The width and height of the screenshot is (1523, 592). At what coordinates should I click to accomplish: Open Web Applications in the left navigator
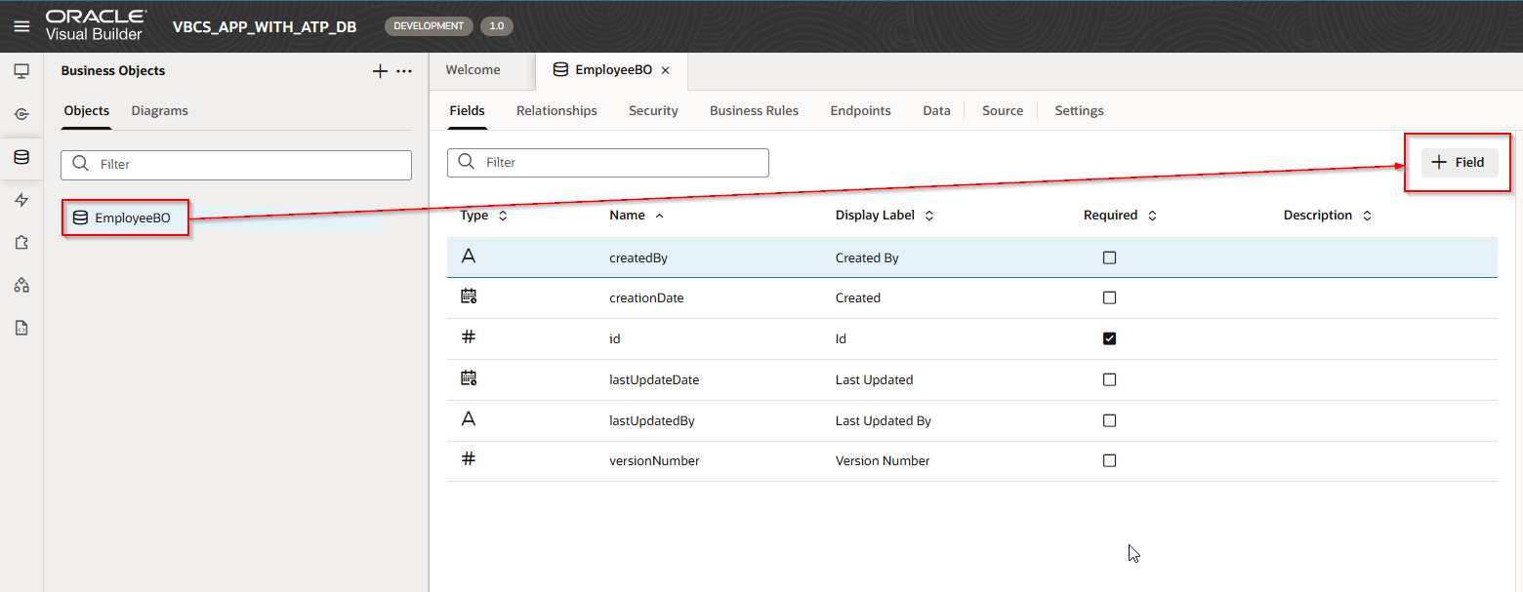tap(21, 71)
